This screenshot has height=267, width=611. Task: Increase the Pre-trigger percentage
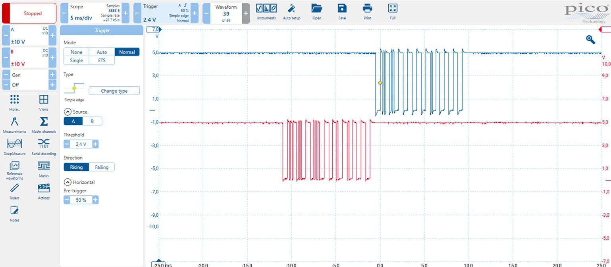point(95,200)
